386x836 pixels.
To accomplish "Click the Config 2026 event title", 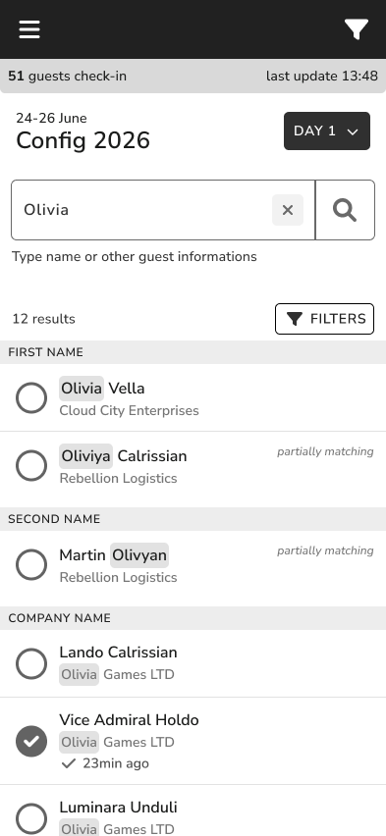I will tap(83, 140).
